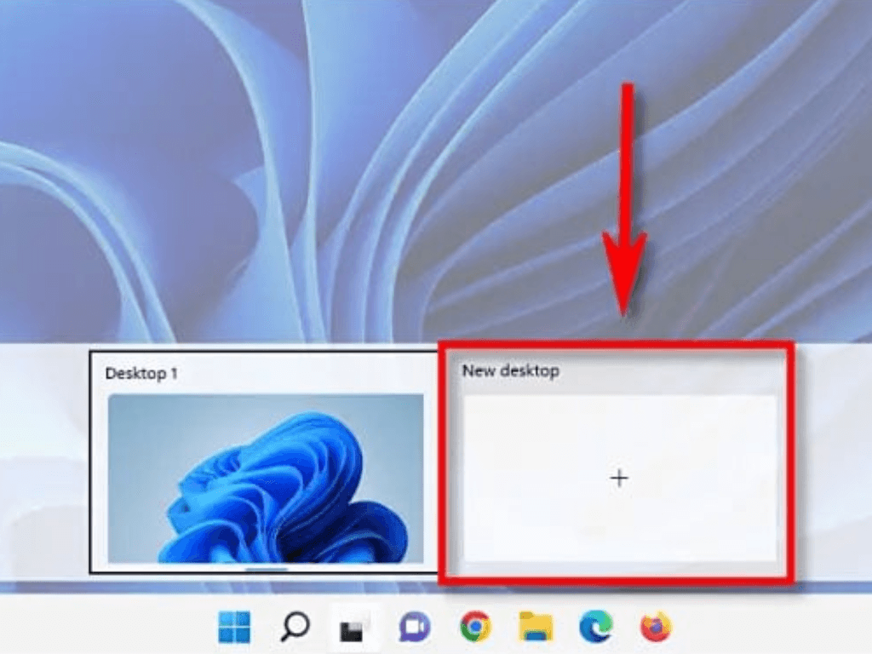872x654 pixels.
Task: Switch to the Desktop 1 thumbnail
Action: click(x=266, y=477)
